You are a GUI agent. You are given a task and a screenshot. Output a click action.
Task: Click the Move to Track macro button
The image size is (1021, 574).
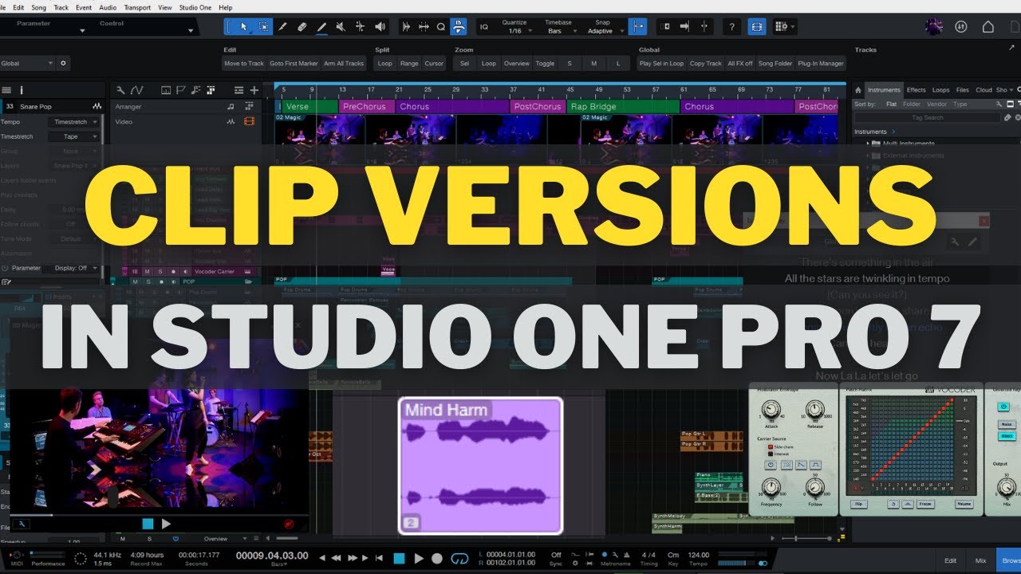pos(244,63)
